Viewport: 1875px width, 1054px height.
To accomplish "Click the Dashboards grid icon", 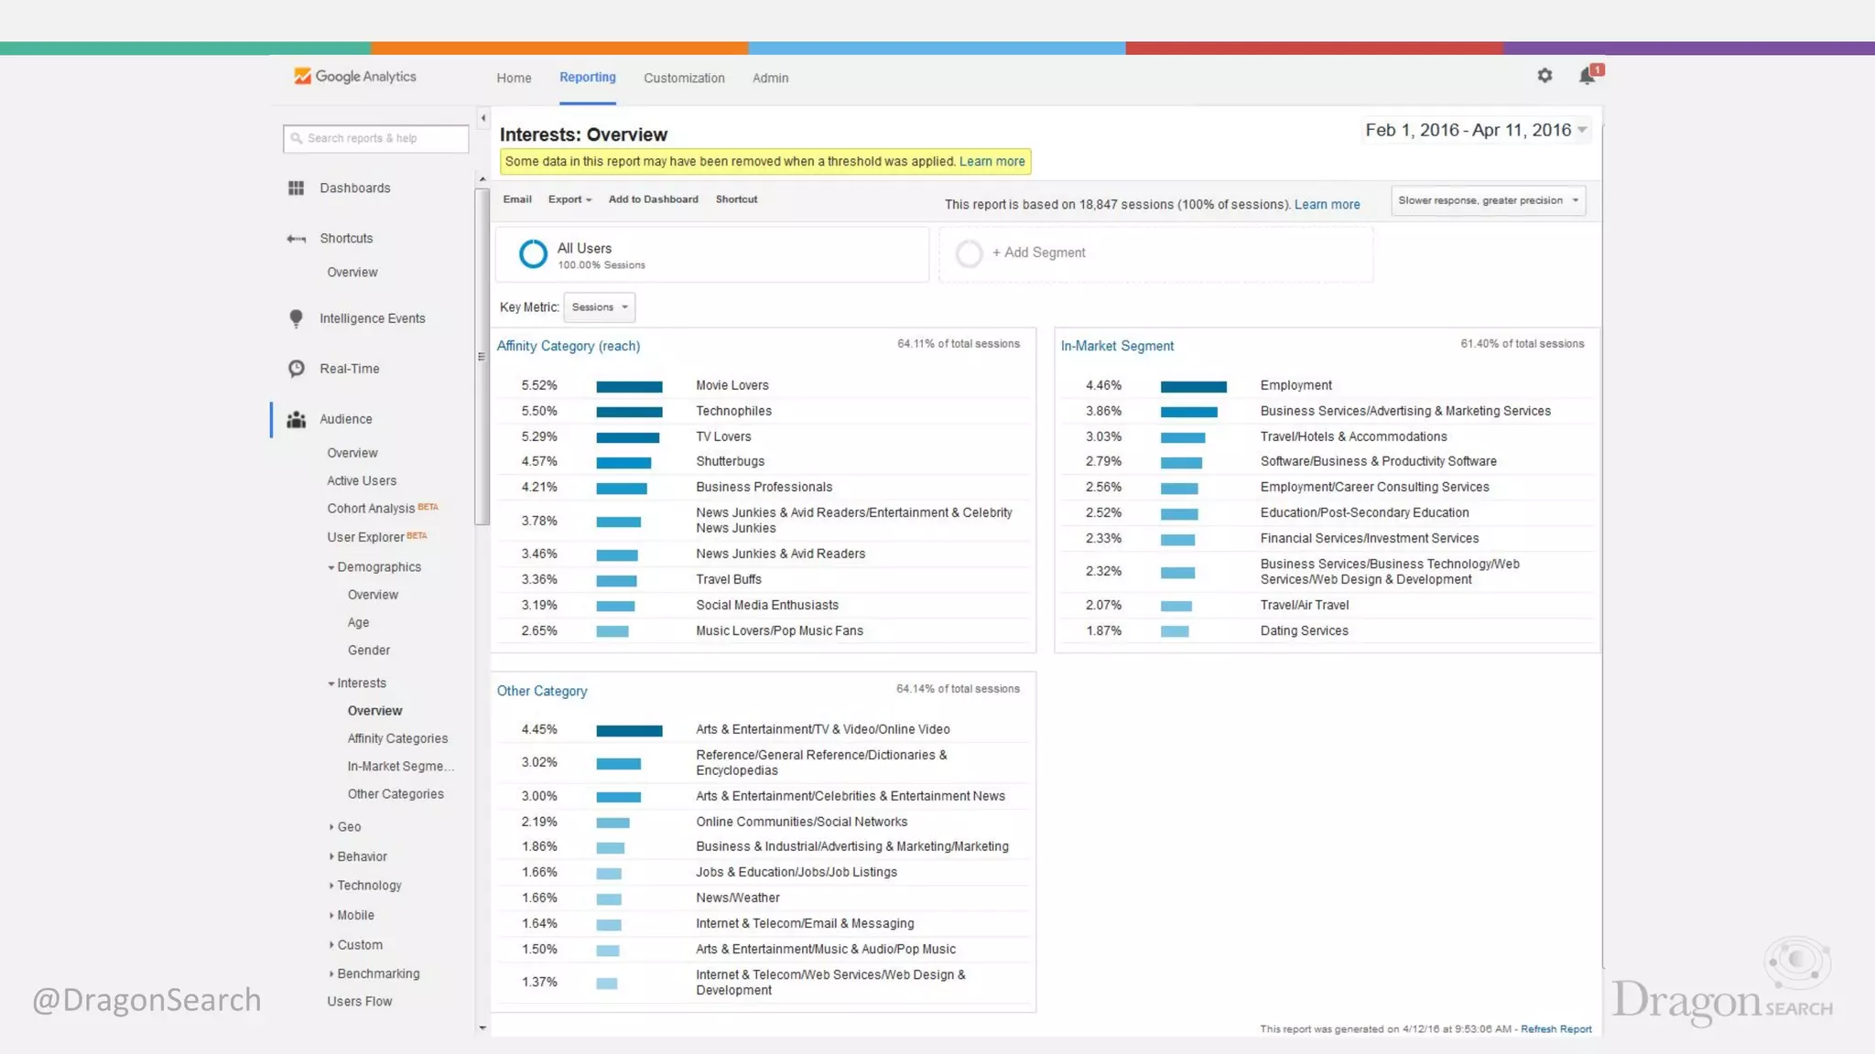I will click(x=296, y=188).
